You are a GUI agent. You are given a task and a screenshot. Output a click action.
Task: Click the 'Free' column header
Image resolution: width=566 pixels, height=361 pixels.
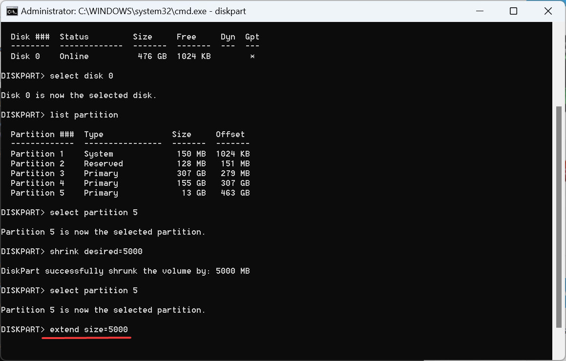(x=187, y=37)
